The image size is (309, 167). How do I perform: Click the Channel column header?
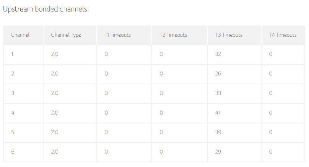(20, 35)
